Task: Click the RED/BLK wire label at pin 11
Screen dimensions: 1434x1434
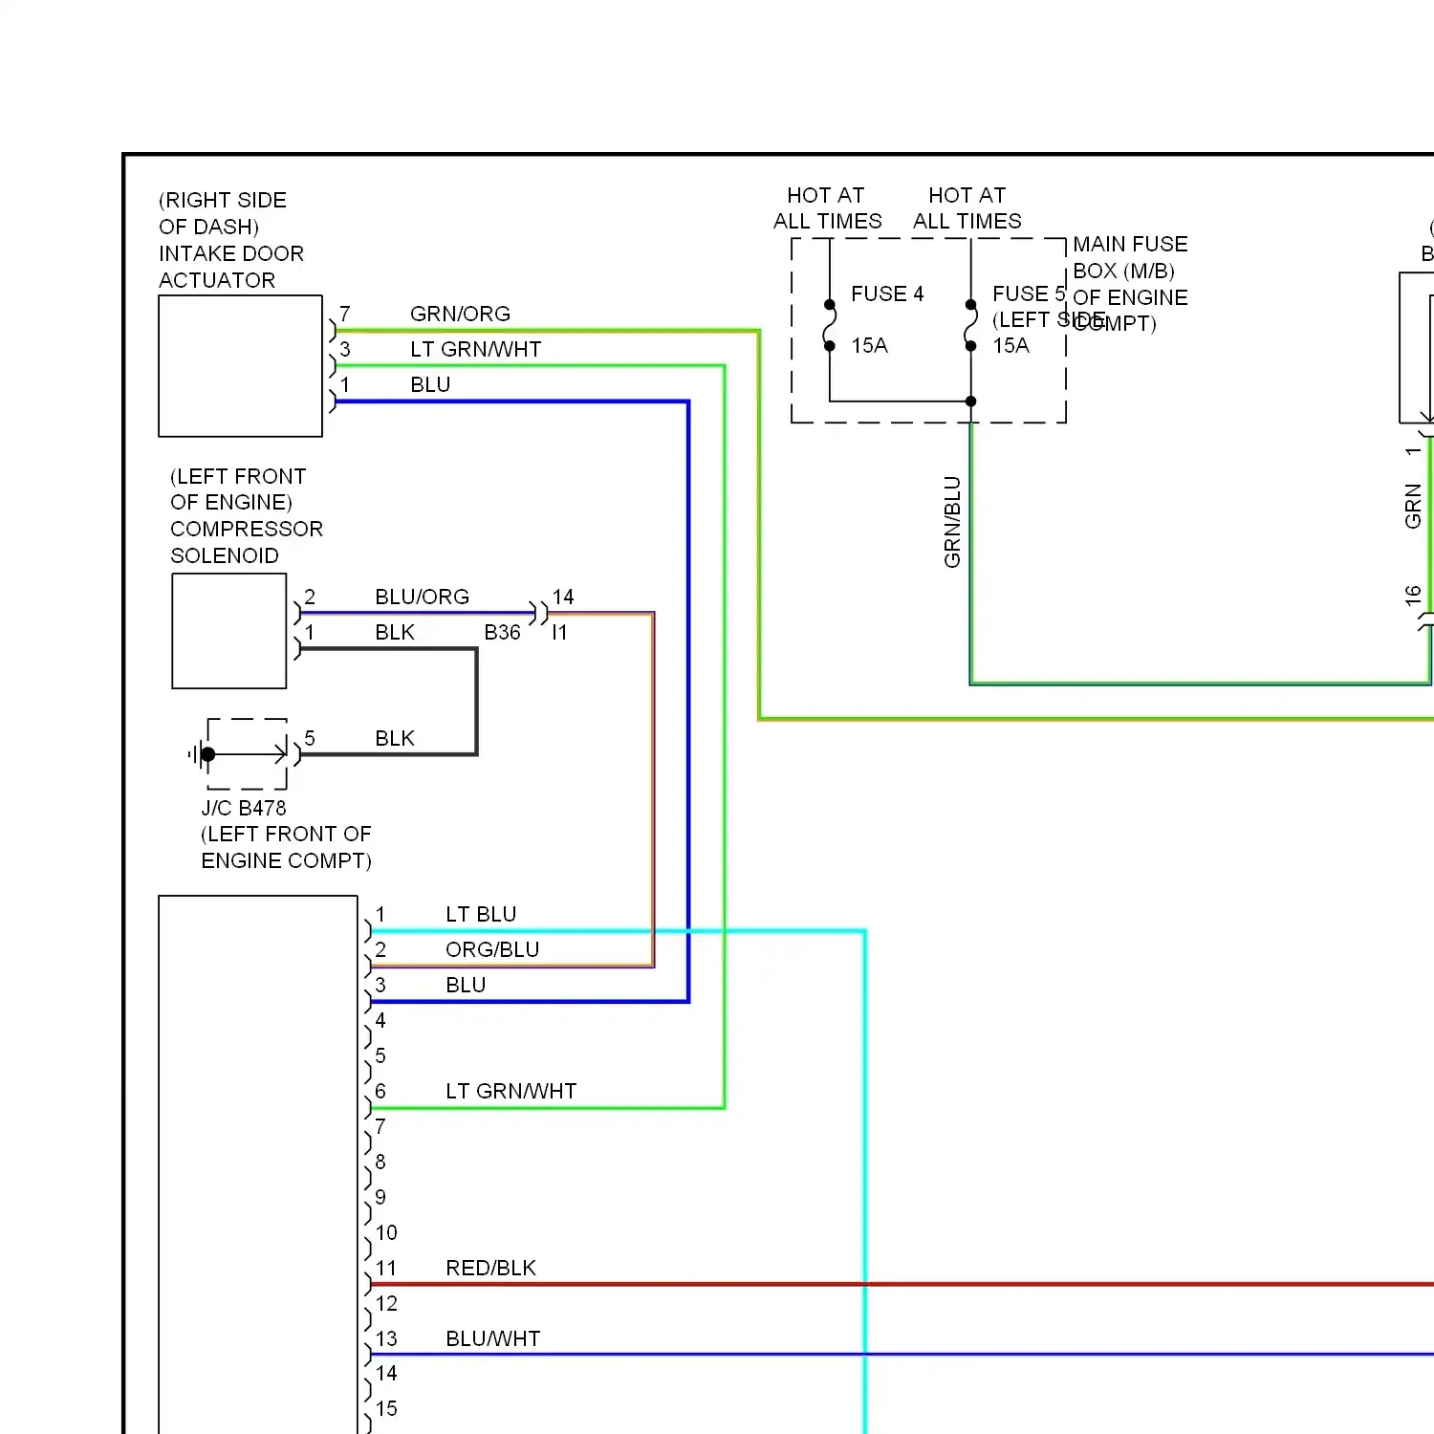Action: pos(490,1268)
